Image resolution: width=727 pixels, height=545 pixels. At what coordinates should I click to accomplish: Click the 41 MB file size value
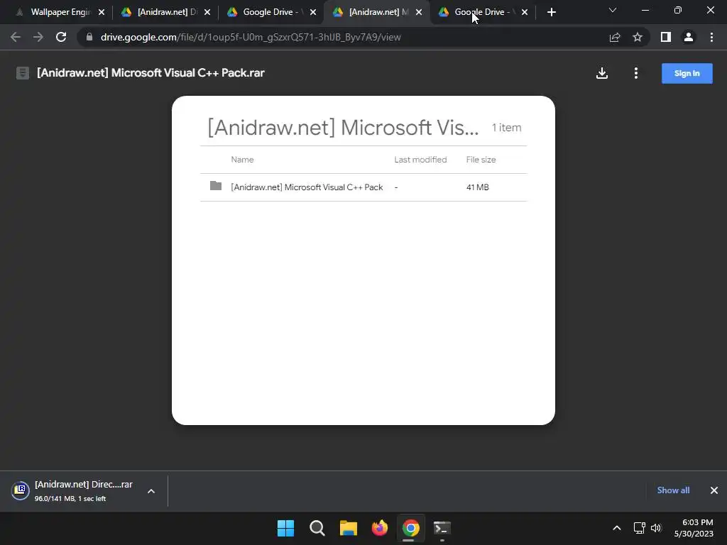pyautogui.click(x=478, y=187)
